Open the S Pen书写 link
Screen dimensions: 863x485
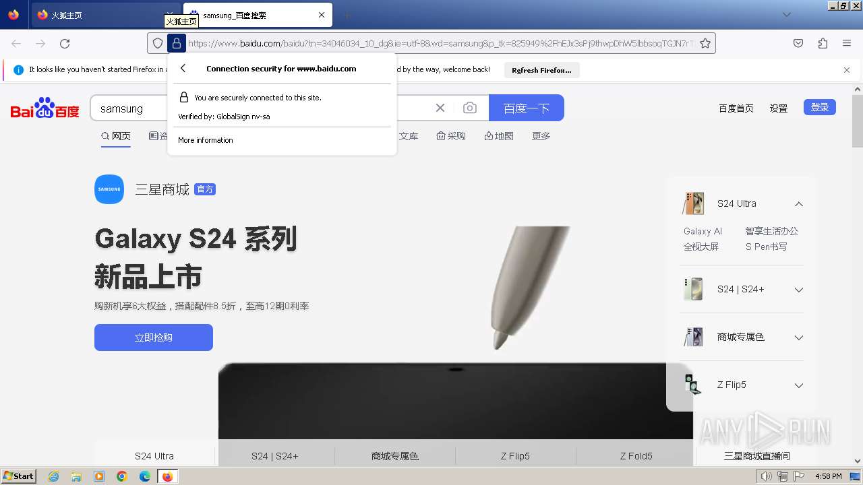point(766,247)
